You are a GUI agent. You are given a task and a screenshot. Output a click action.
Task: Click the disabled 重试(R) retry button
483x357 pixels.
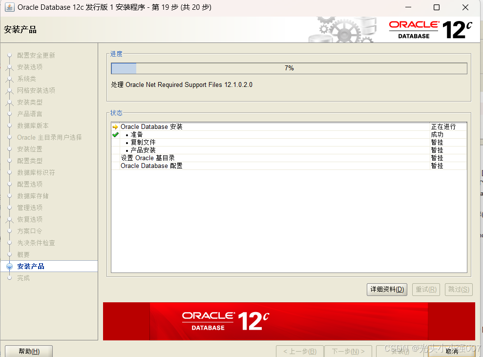(426, 290)
